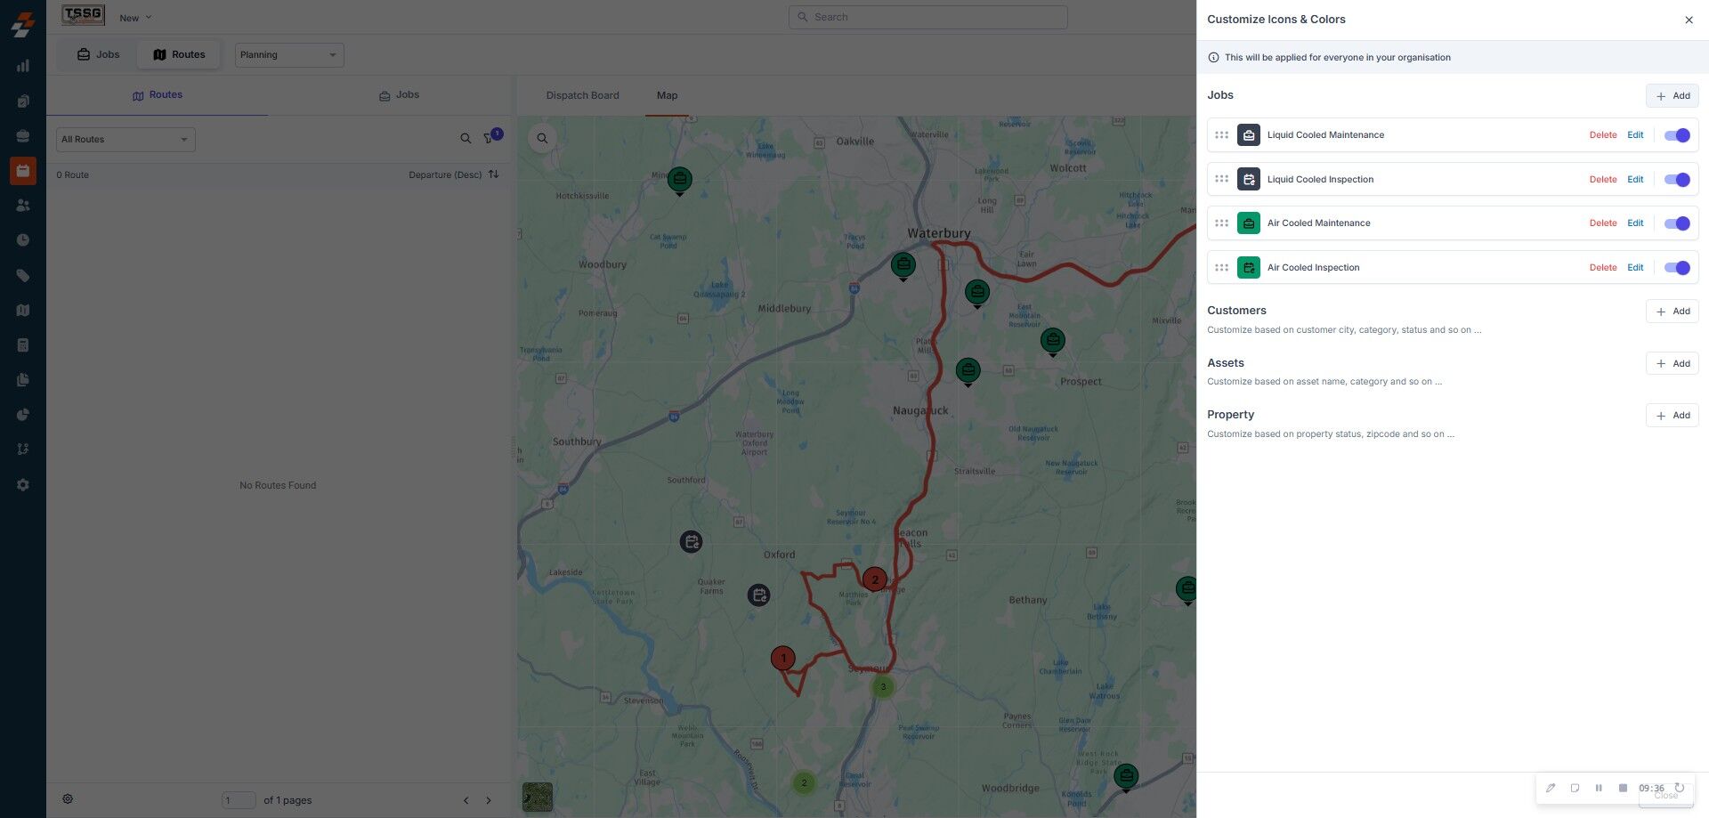Click the magnifier icon in routes list
1709x818 pixels.
[x=466, y=139]
